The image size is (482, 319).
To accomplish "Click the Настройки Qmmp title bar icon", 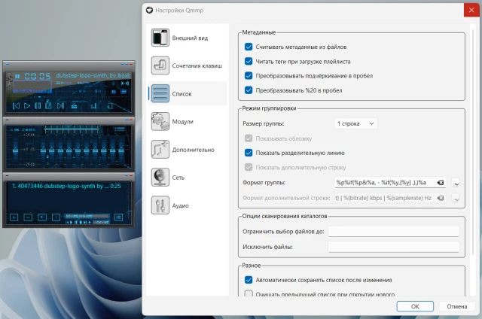I will point(149,10).
